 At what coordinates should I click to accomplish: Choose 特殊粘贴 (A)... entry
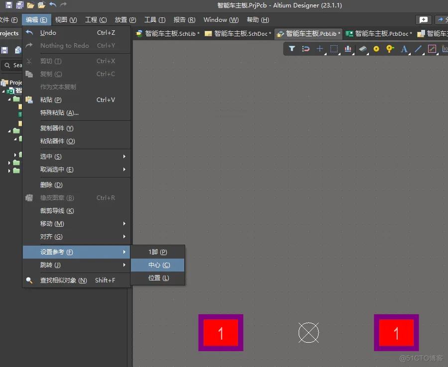pos(77,113)
